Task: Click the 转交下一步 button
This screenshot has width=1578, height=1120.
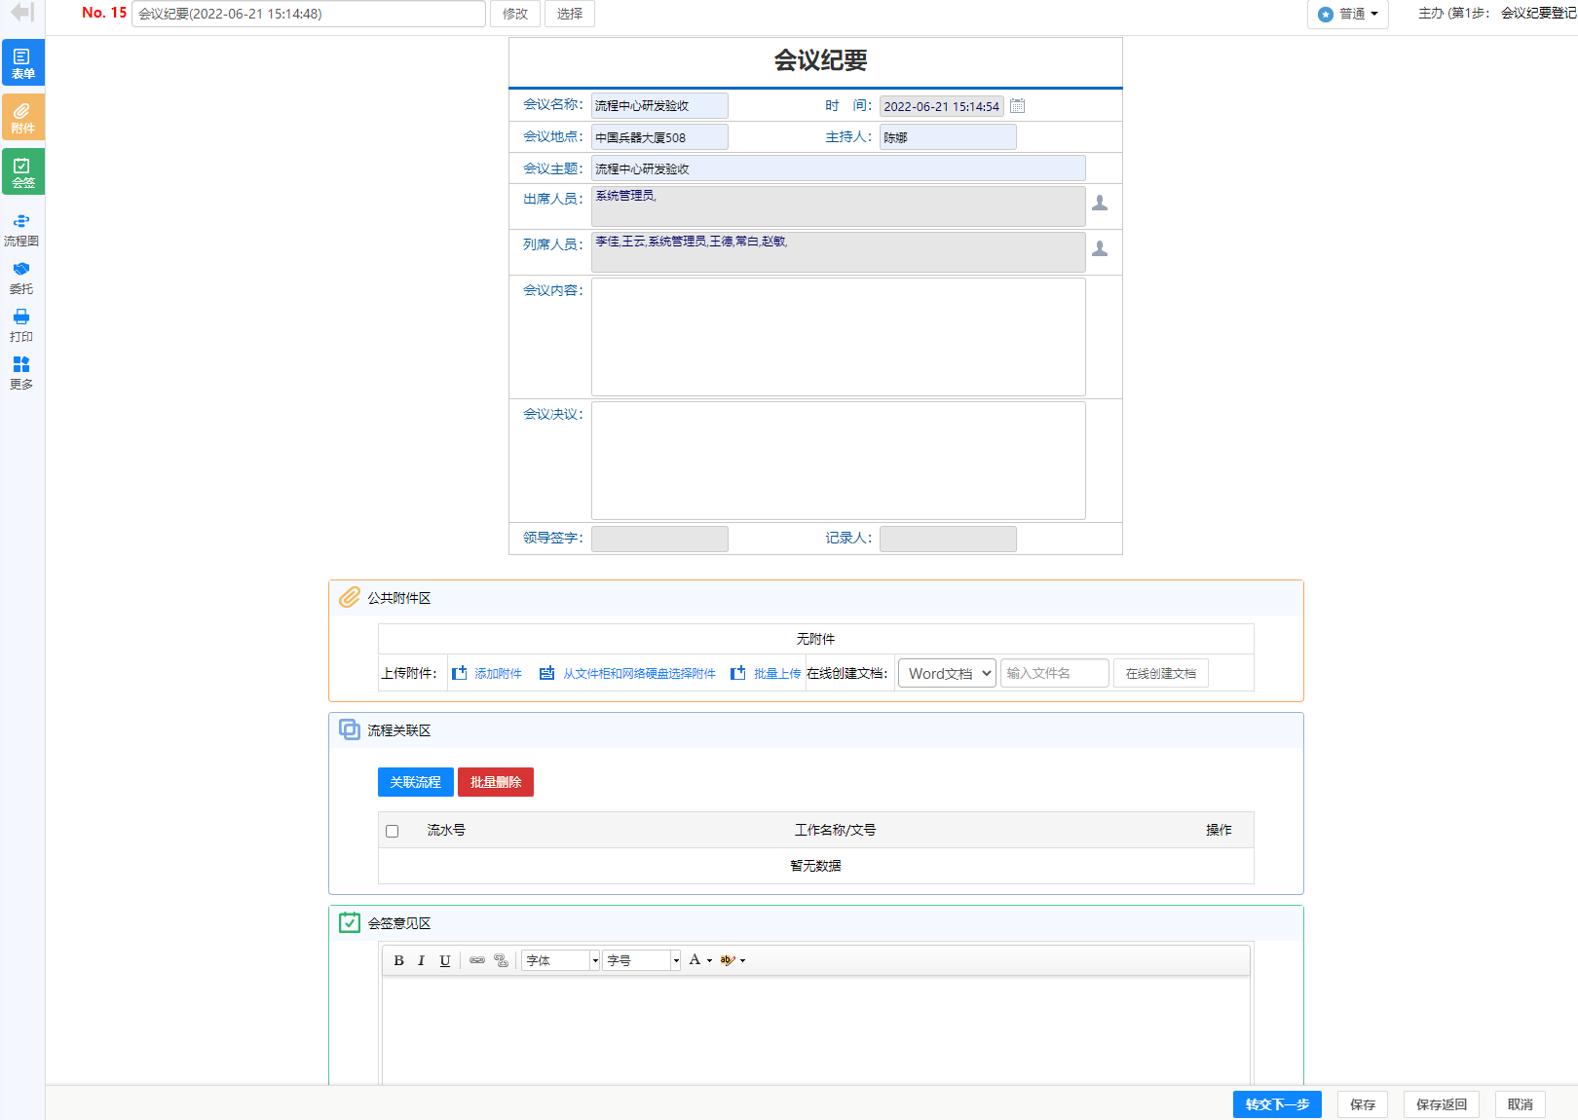Action: coord(1276,1104)
